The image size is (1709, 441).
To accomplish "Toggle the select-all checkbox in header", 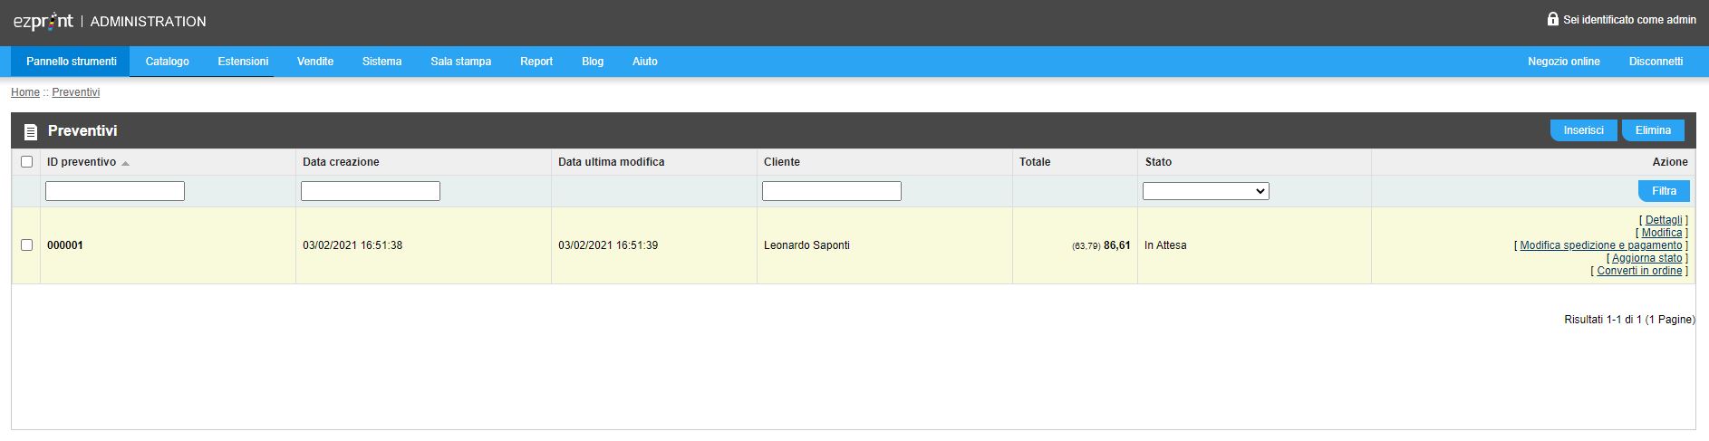I will pyautogui.click(x=26, y=162).
